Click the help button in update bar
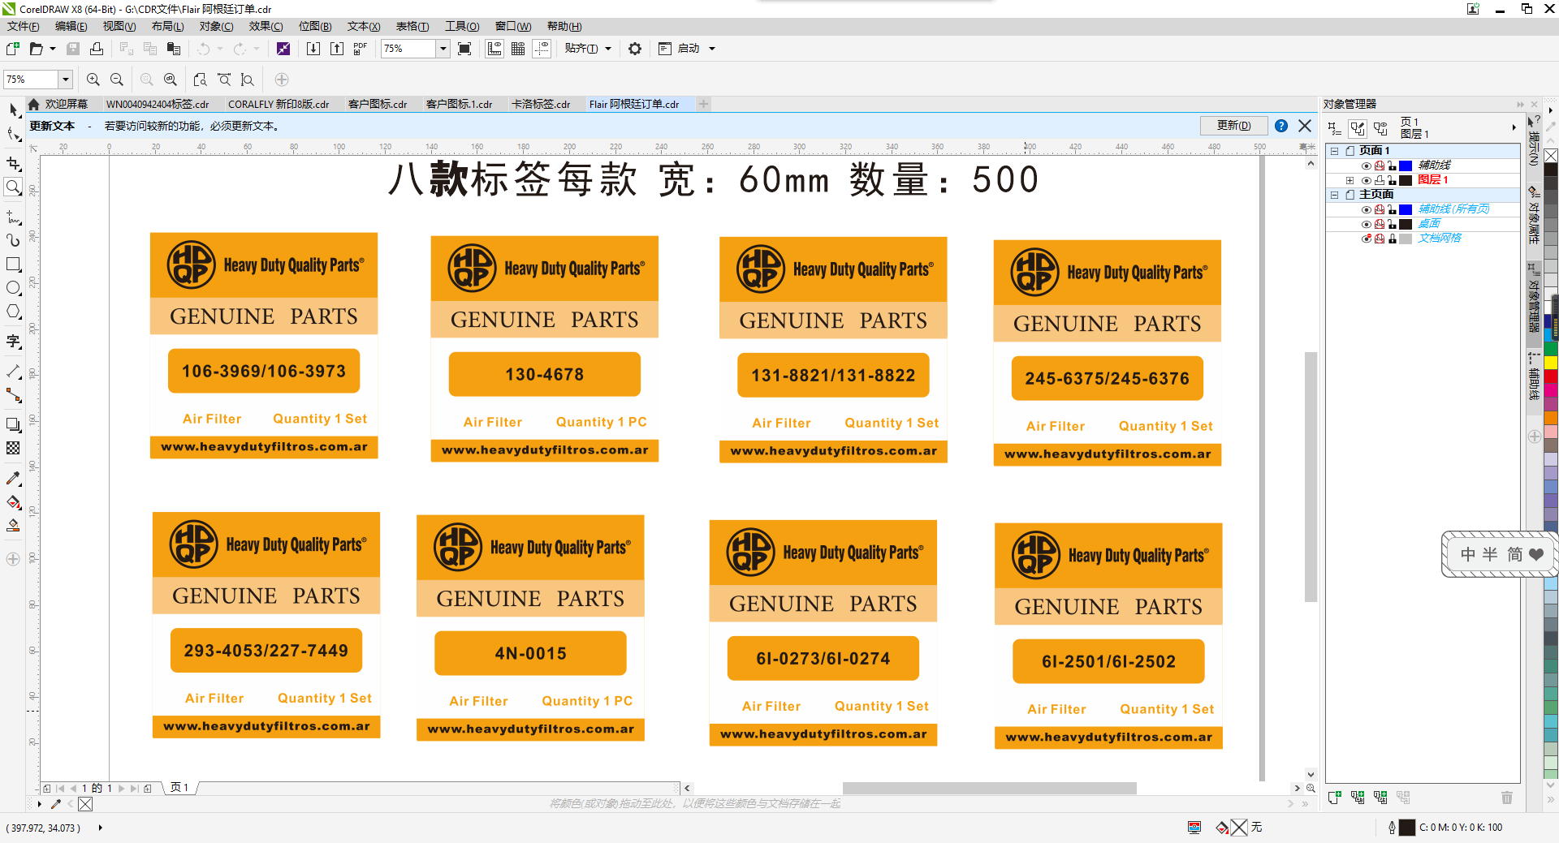The height and width of the screenshot is (843, 1559). coord(1281,126)
